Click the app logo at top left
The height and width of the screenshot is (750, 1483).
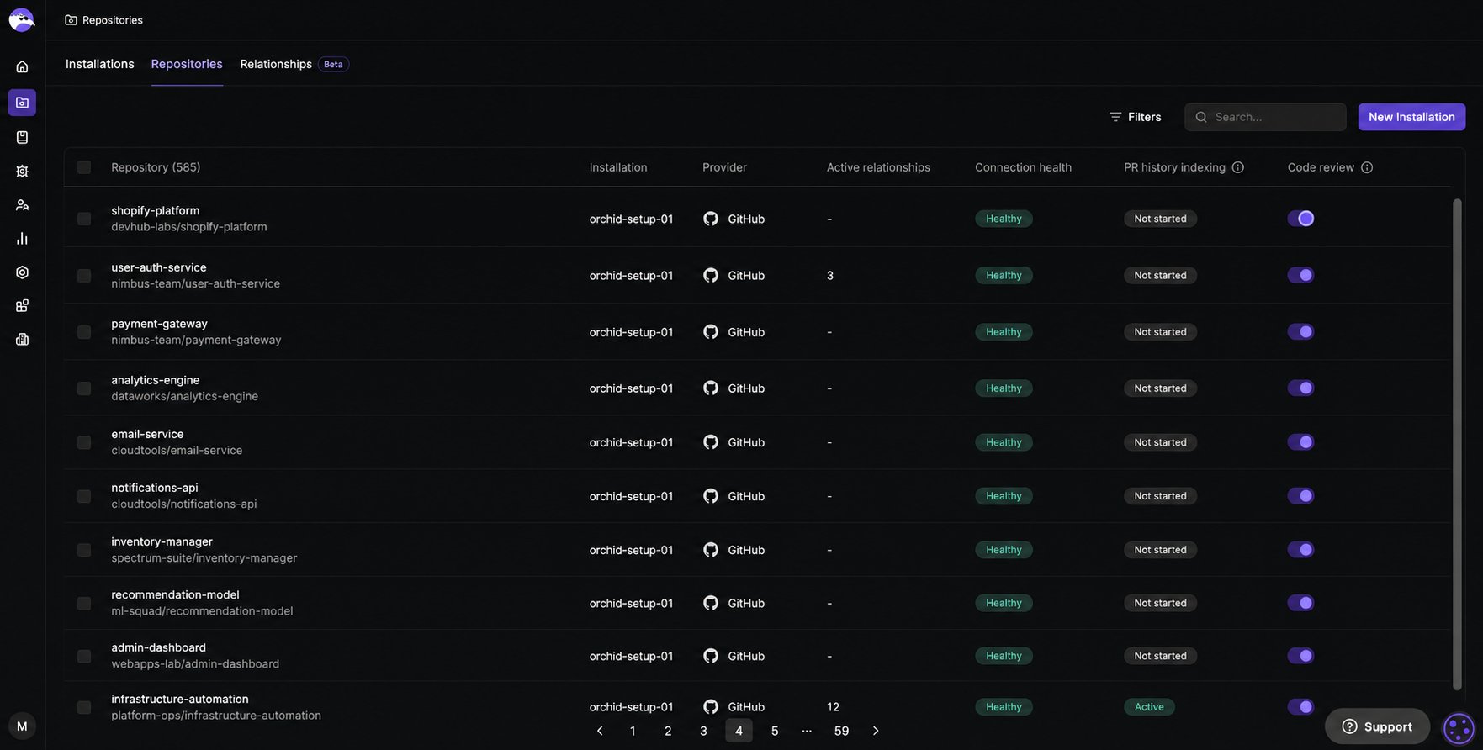(22, 19)
